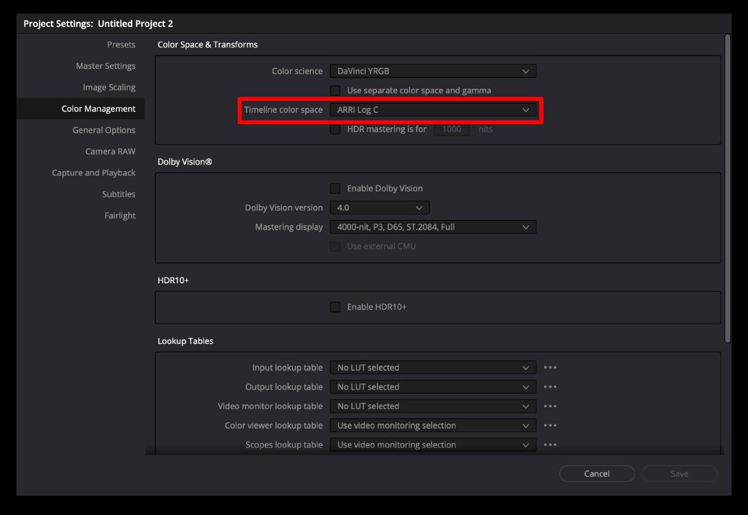Viewport: 748px width, 515px height.
Task: Open the Mastering display dropdown
Action: coord(433,226)
